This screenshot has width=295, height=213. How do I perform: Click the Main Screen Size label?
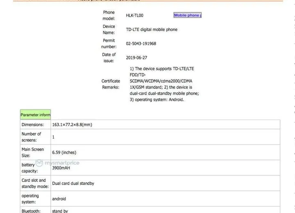click(x=33, y=152)
